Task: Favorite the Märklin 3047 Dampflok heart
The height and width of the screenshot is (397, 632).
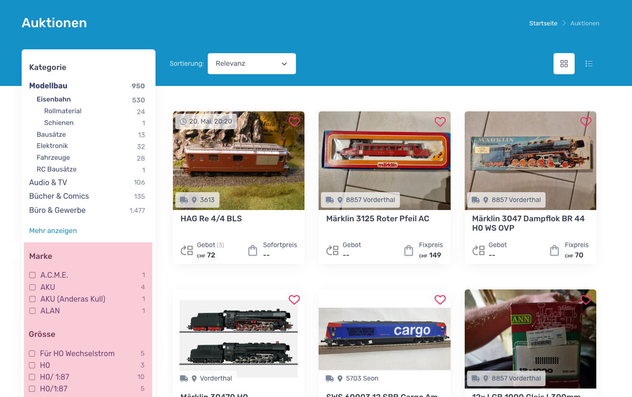Action: 585,122
